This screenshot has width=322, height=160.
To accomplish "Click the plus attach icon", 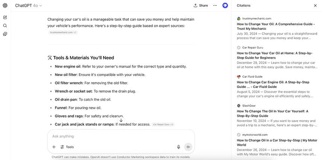I will [54, 147].
